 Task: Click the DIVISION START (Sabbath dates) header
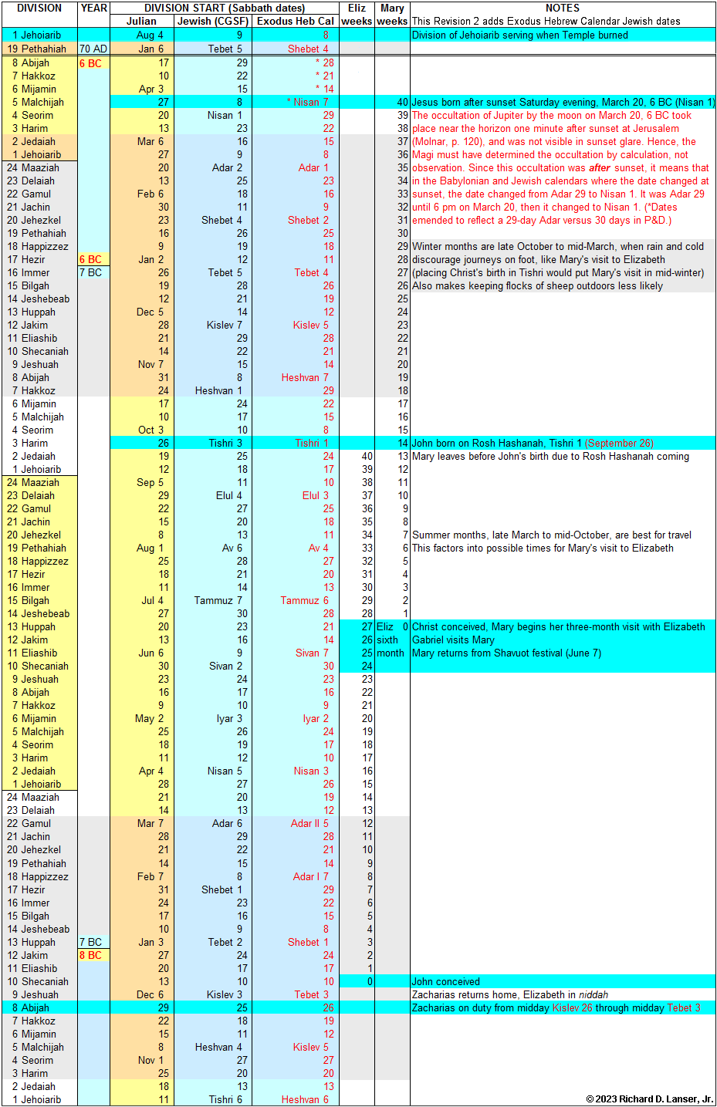point(225,8)
